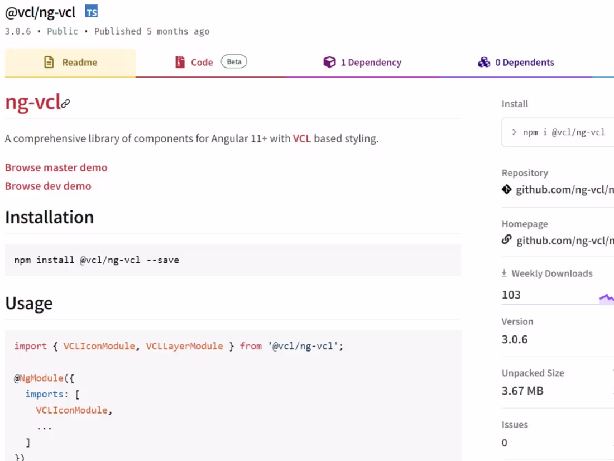Click the terminal prompt icon in the Install box
Screen dimensions: 614x461
(514, 132)
